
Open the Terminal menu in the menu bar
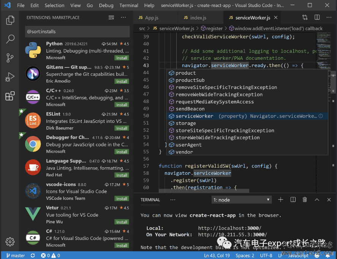pyautogui.click(x=129, y=5)
